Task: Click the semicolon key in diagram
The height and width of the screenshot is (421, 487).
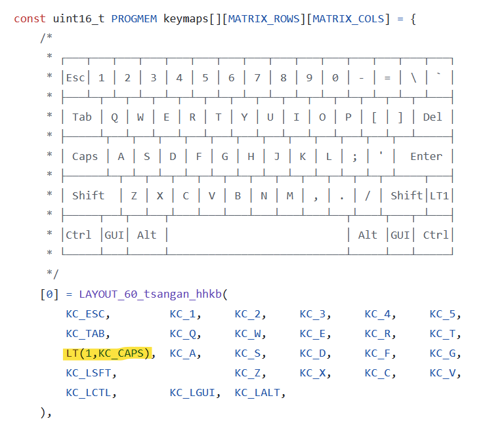Action: point(354,157)
